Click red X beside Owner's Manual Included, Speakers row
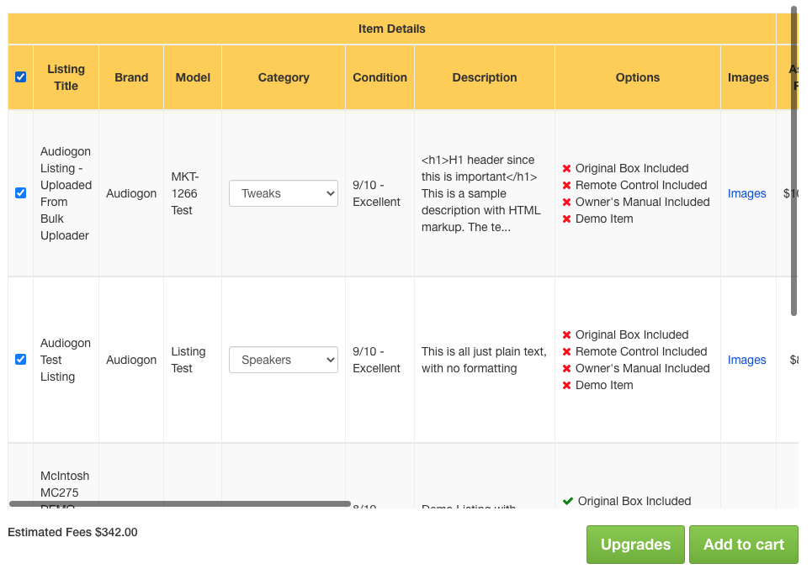The width and height of the screenshot is (812, 574). (566, 369)
